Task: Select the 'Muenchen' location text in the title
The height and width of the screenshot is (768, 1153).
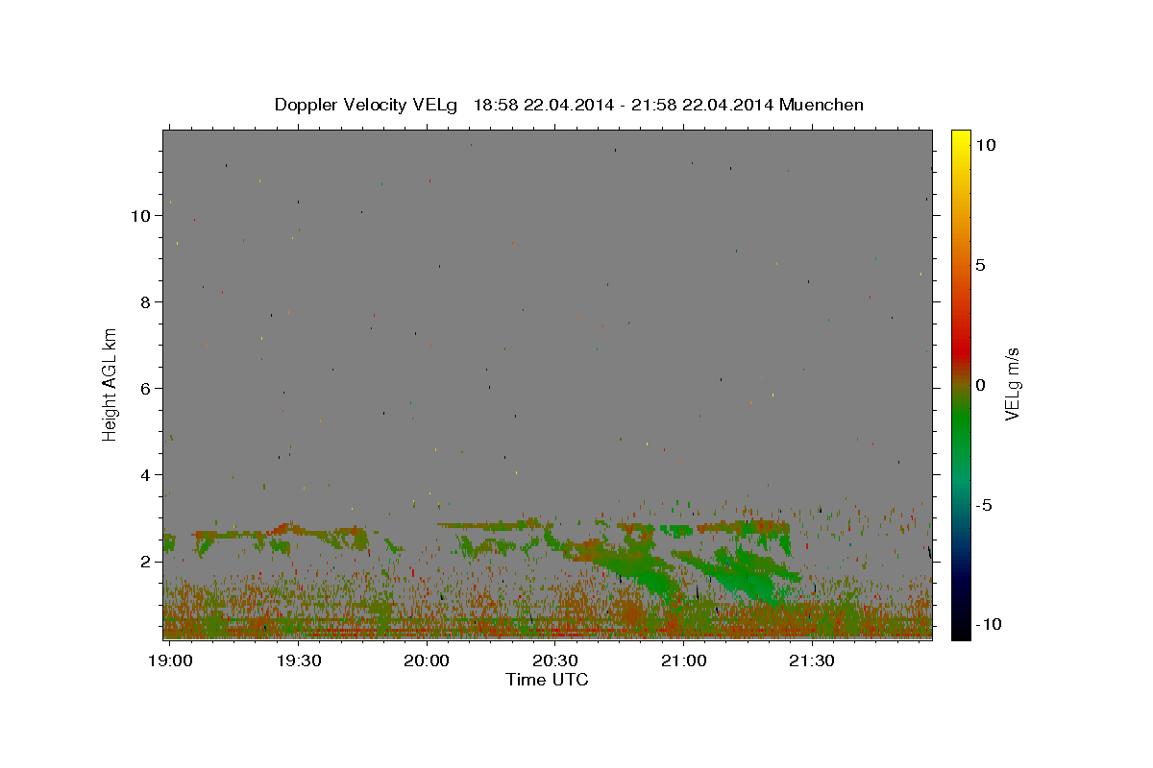Action: click(x=822, y=105)
